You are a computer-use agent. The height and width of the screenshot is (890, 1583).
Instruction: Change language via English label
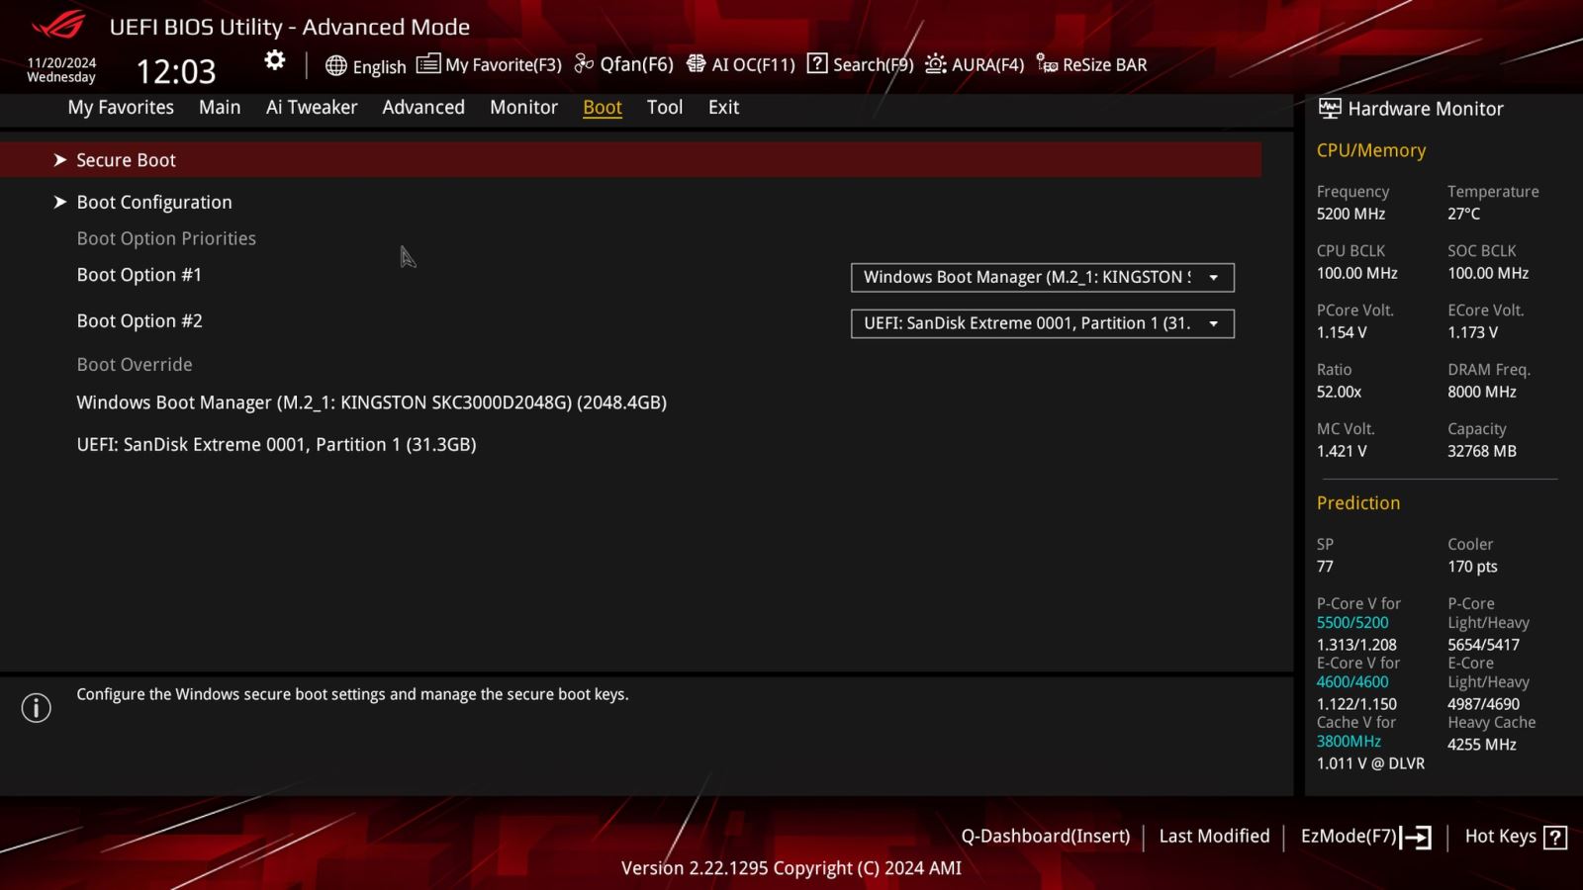[380, 66]
